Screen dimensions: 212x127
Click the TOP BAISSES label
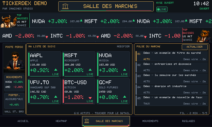point(188,31)
